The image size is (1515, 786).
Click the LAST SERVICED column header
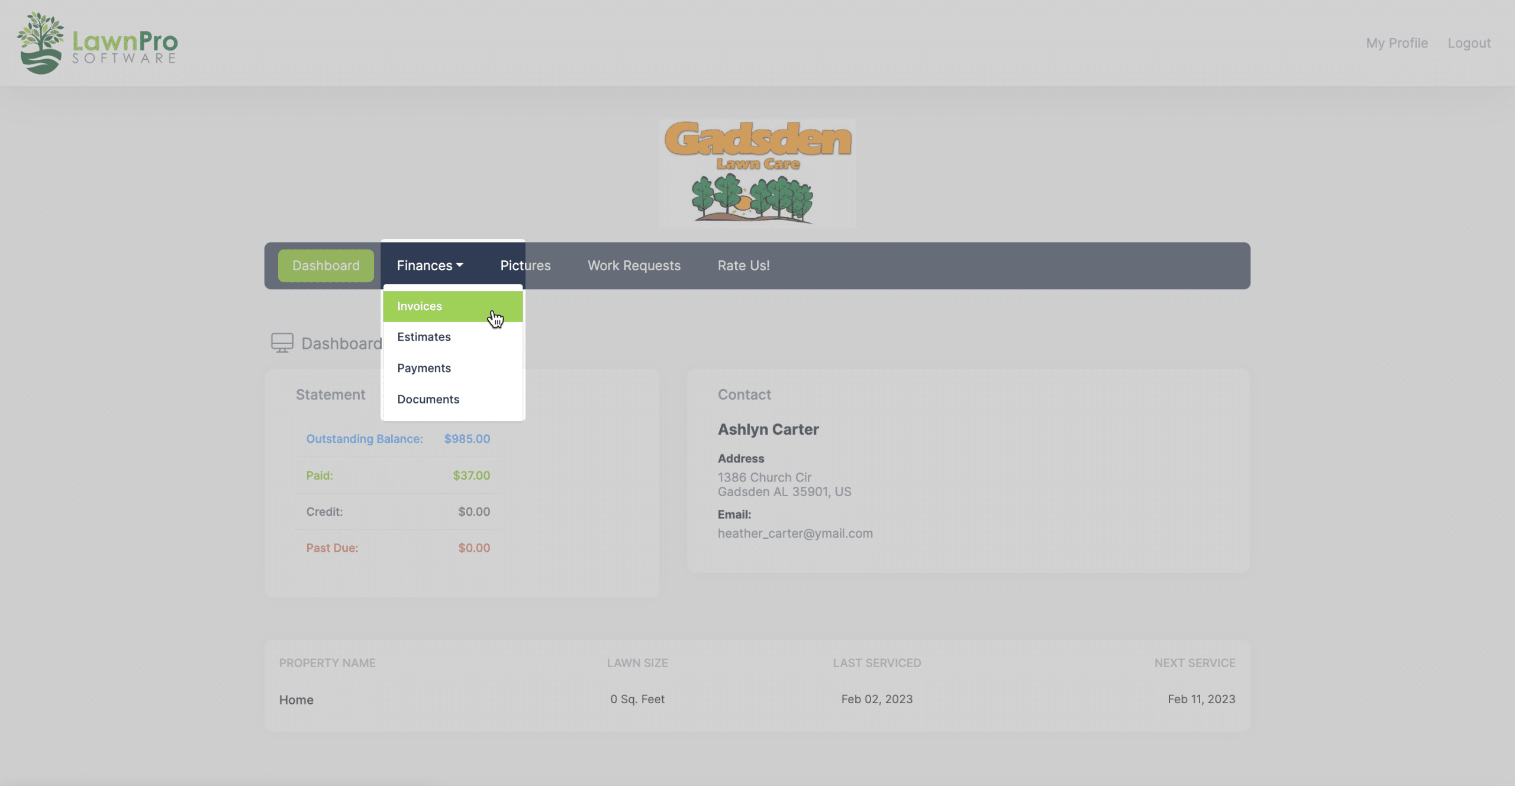click(x=877, y=663)
